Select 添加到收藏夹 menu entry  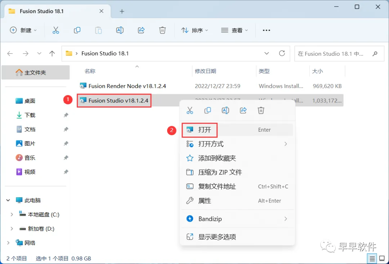(237, 158)
